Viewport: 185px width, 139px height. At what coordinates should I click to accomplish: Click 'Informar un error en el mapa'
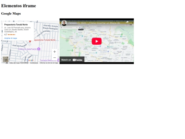point(49,63)
